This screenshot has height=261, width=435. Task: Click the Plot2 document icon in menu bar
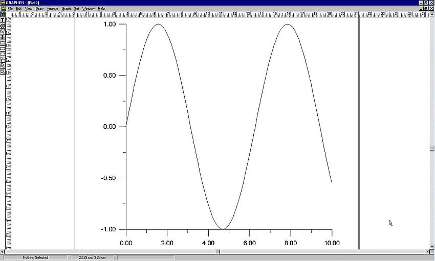(x=3, y=8)
